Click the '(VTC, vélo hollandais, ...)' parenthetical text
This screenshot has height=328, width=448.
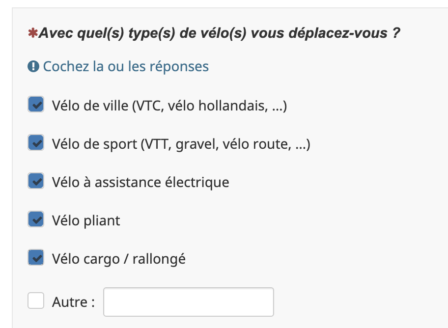[x=210, y=106]
